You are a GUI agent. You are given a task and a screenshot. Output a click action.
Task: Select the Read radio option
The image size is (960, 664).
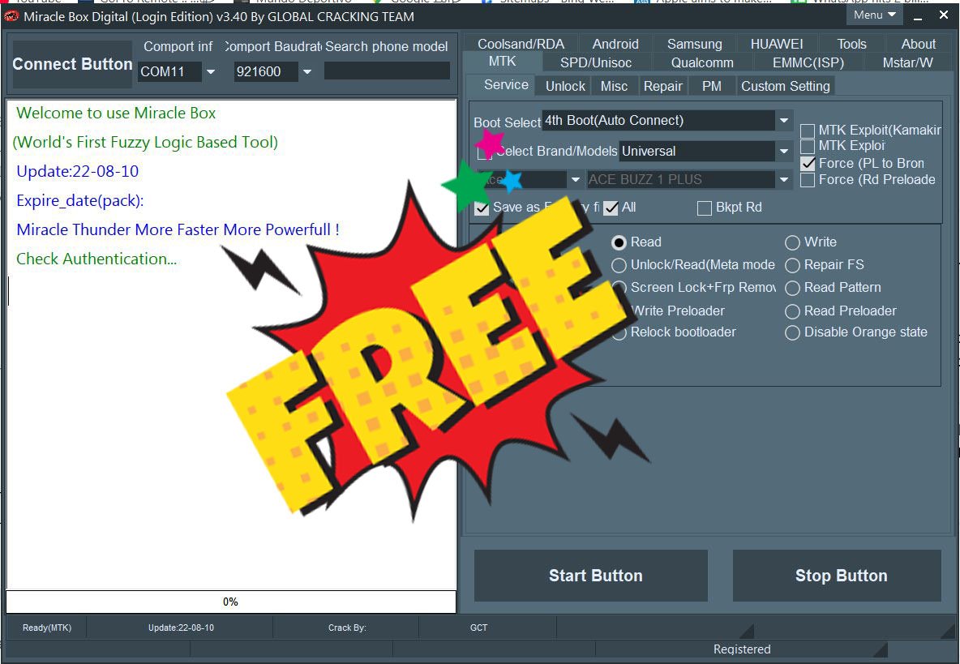[x=619, y=243]
